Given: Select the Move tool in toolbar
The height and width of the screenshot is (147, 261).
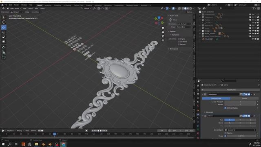Looking at the screenshot, I should click(x=4, y=27).
